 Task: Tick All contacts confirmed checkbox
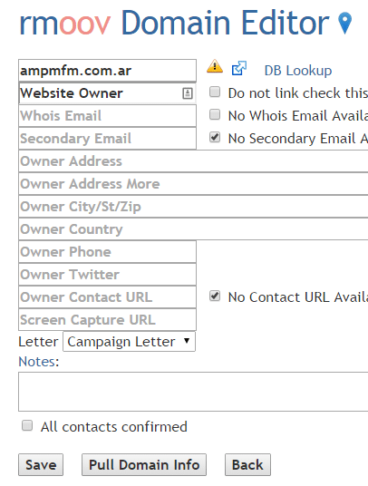point(27,425)
